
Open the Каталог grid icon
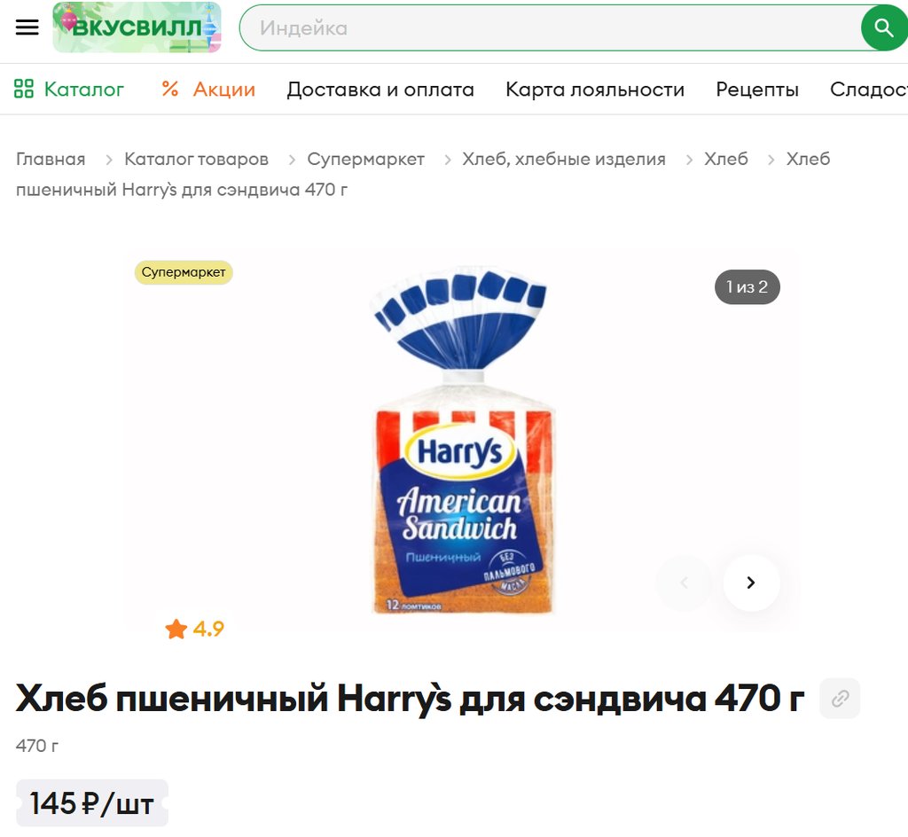click(24, 89)
